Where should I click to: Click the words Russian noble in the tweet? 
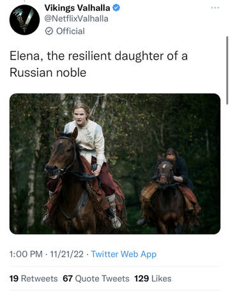[48, 72]
